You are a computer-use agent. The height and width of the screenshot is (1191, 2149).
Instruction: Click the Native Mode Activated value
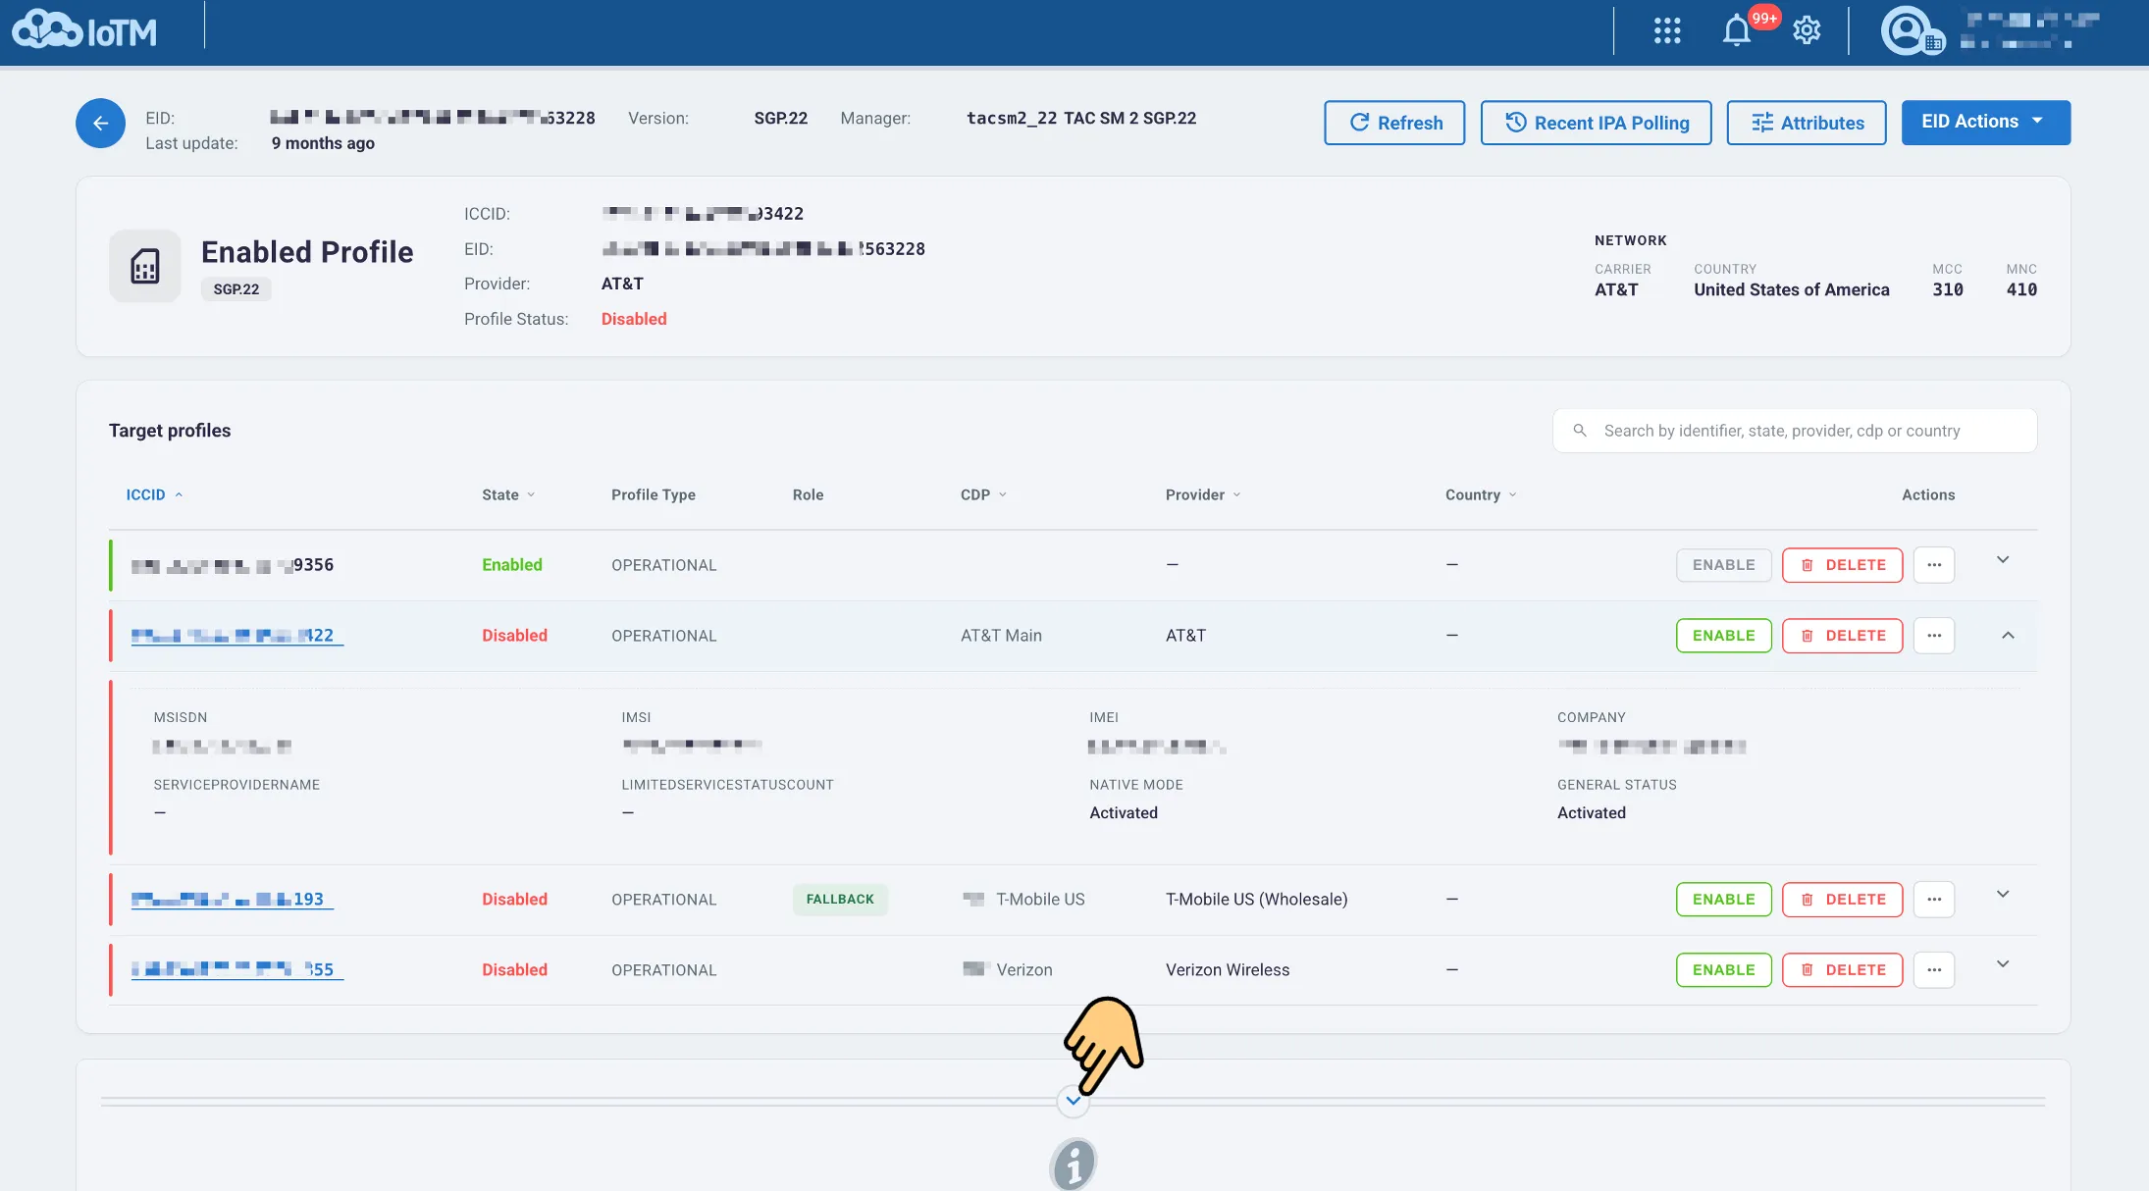1124,813
